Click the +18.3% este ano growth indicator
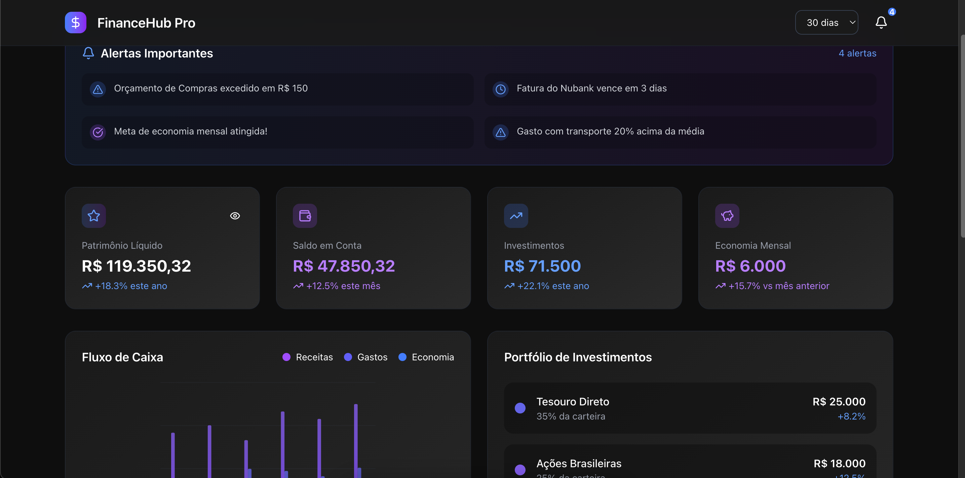The image size is (965, 478). point(124,286)
